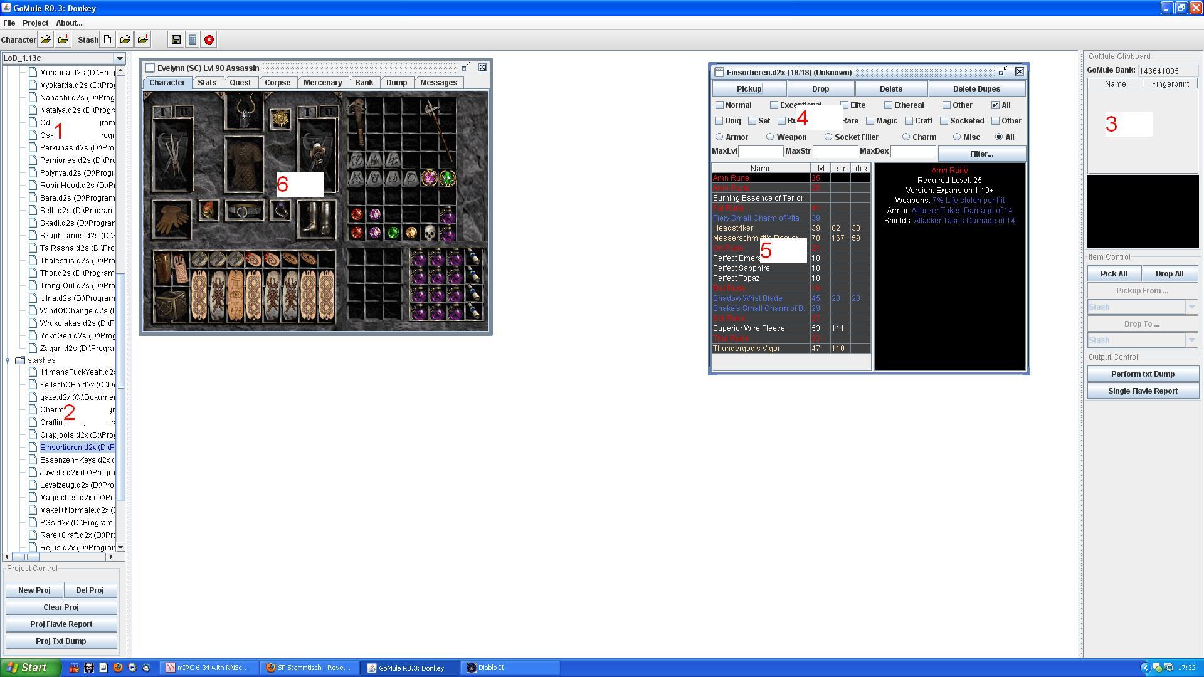Click the GoMule Bank value field

(x=1168, y=71)
